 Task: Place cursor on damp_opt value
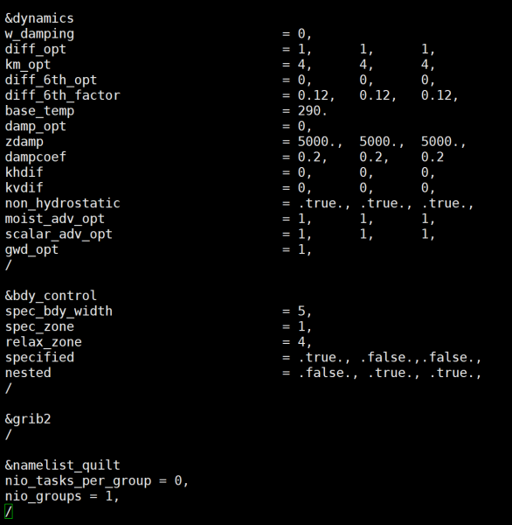[x=301, y=126]
